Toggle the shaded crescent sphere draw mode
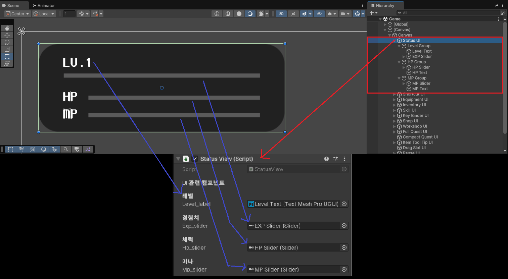This screenshot has height=279, width=508. [x=250, y=14]
